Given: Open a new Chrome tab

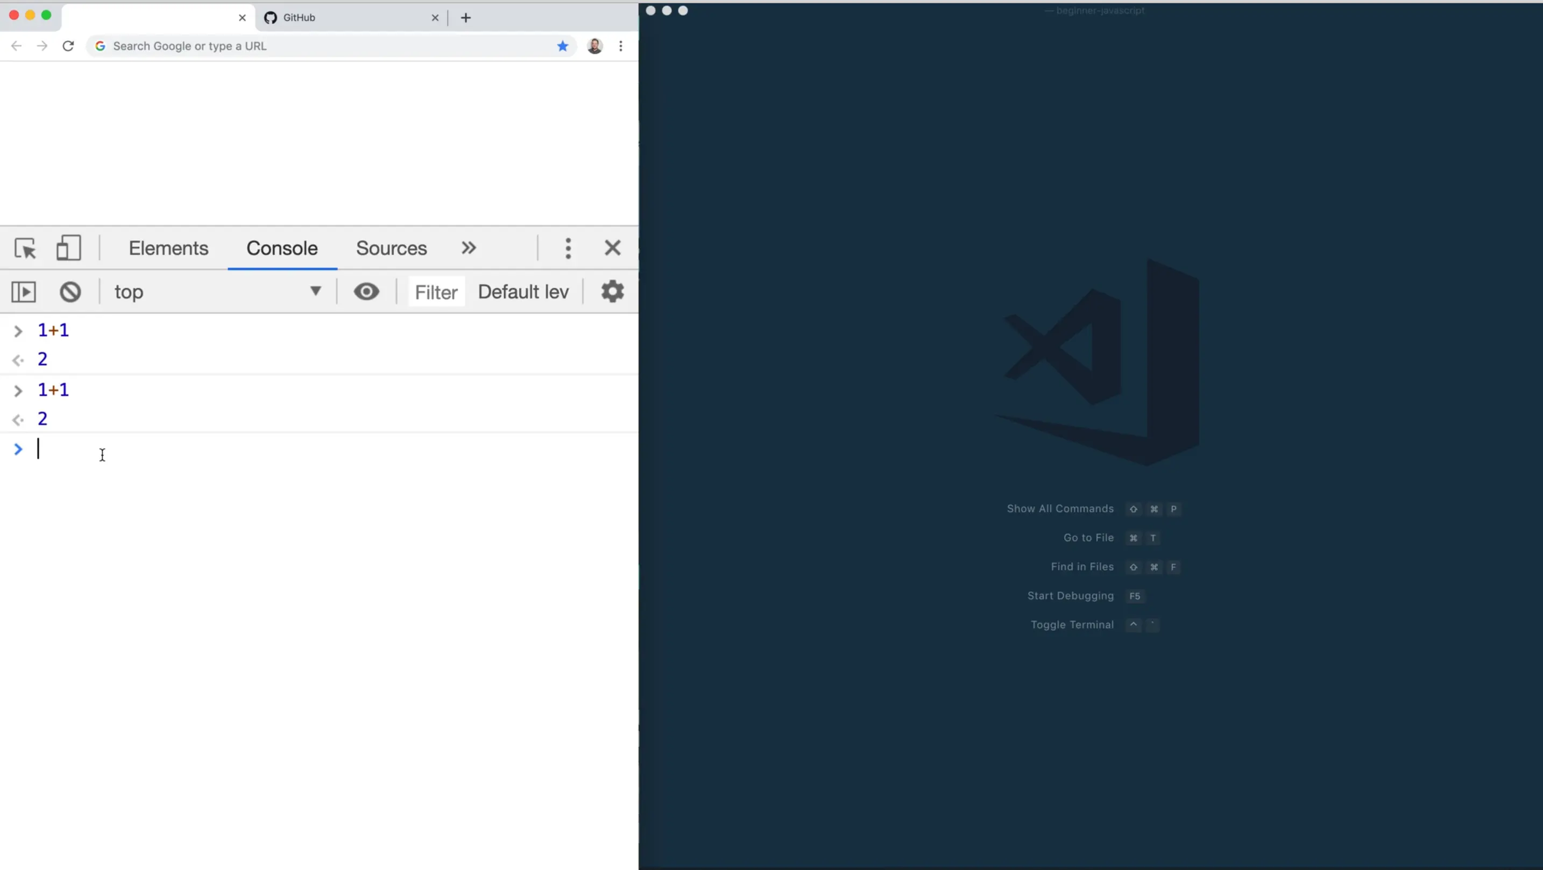Looking at the screenshot, I should [465, 17].
